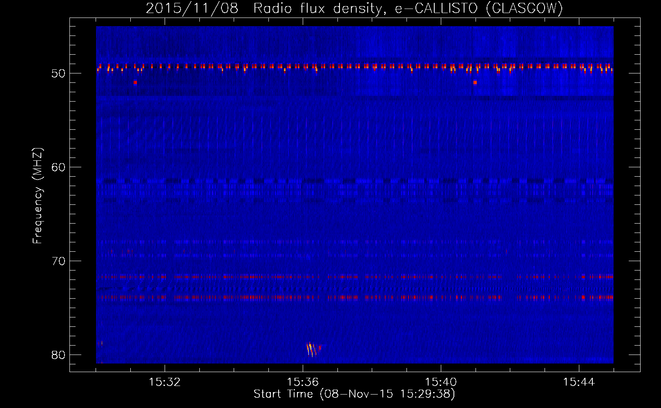Viewport: 661px width, 408px height.
Task: Click the 60 frequency tick label
Action: click(59, 167)
